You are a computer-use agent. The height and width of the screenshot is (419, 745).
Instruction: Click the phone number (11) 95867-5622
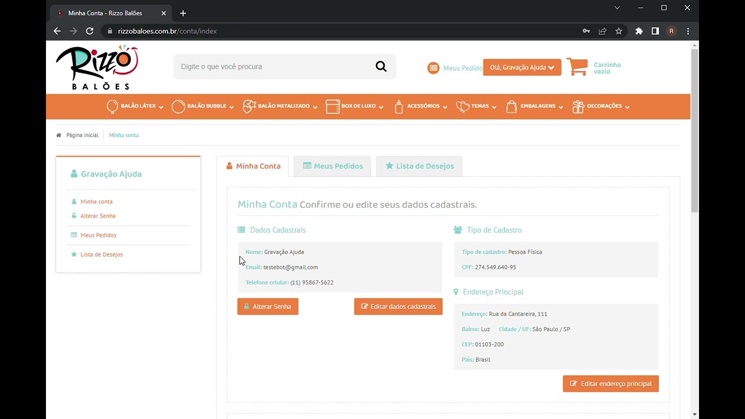[x=312, y=282]
